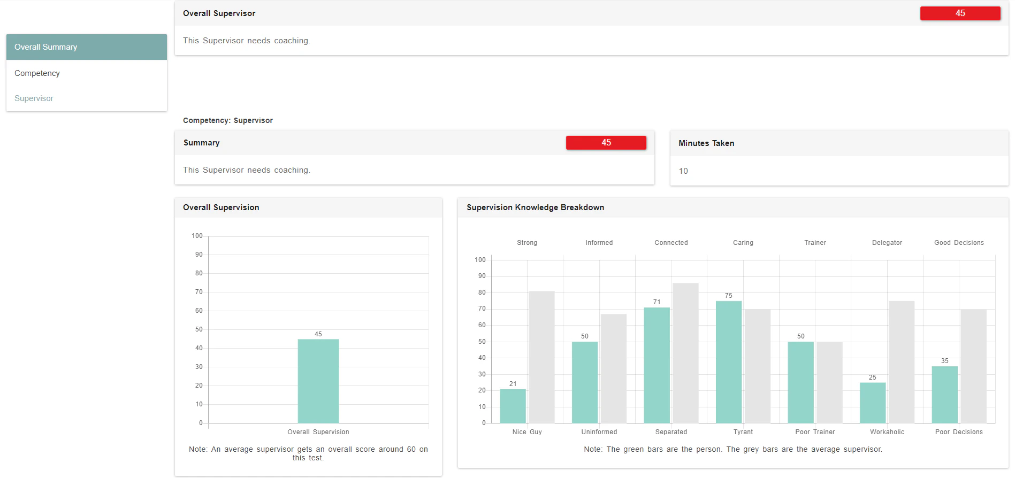This screenshot has width=1015, height=478.
Task: Click the red 45 score badge in Overall Supervisor
Action: pyautogui.click(x=960, y=13)
